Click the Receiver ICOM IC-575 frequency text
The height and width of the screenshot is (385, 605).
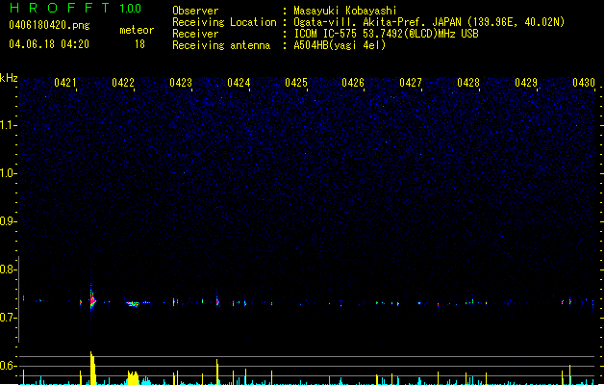(x=386, y=34)
